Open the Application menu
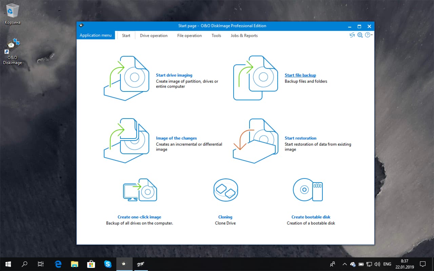 click(96, 35)
